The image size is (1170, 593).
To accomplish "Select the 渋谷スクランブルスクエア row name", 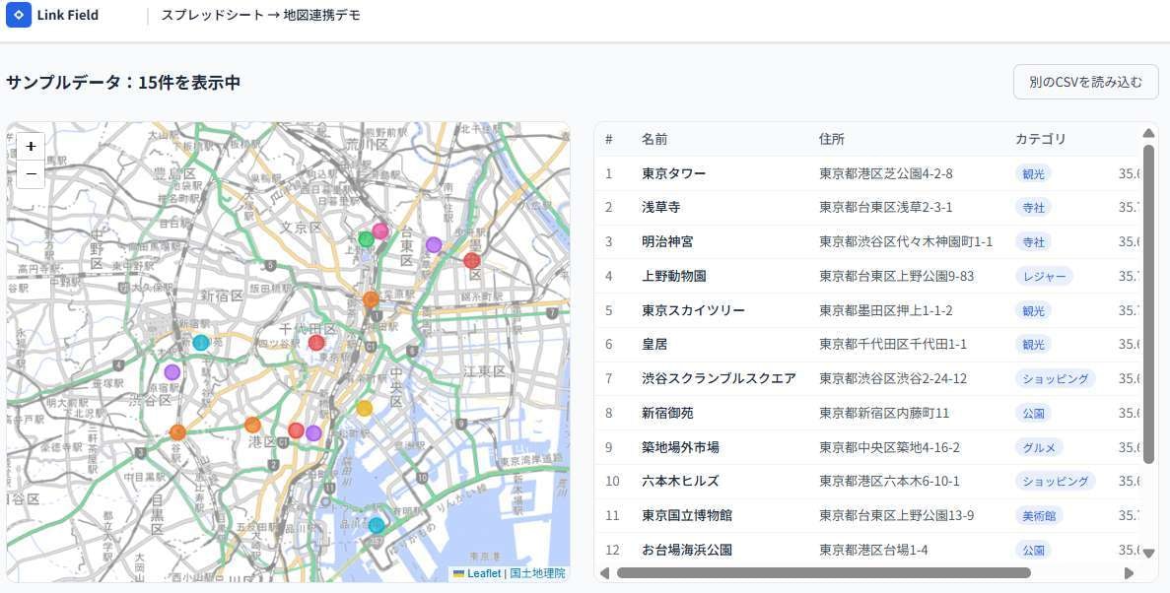I will coord(719,379).
